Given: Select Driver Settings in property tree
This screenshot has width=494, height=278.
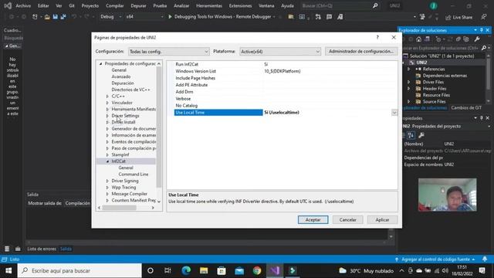Looking at the screenshot, I should pos(125,116).
